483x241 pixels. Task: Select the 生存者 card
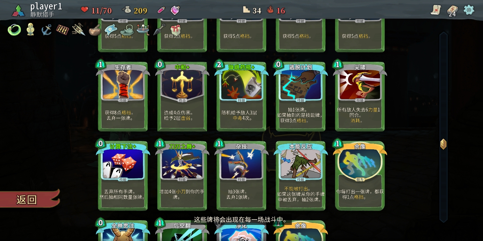(123, 96)
